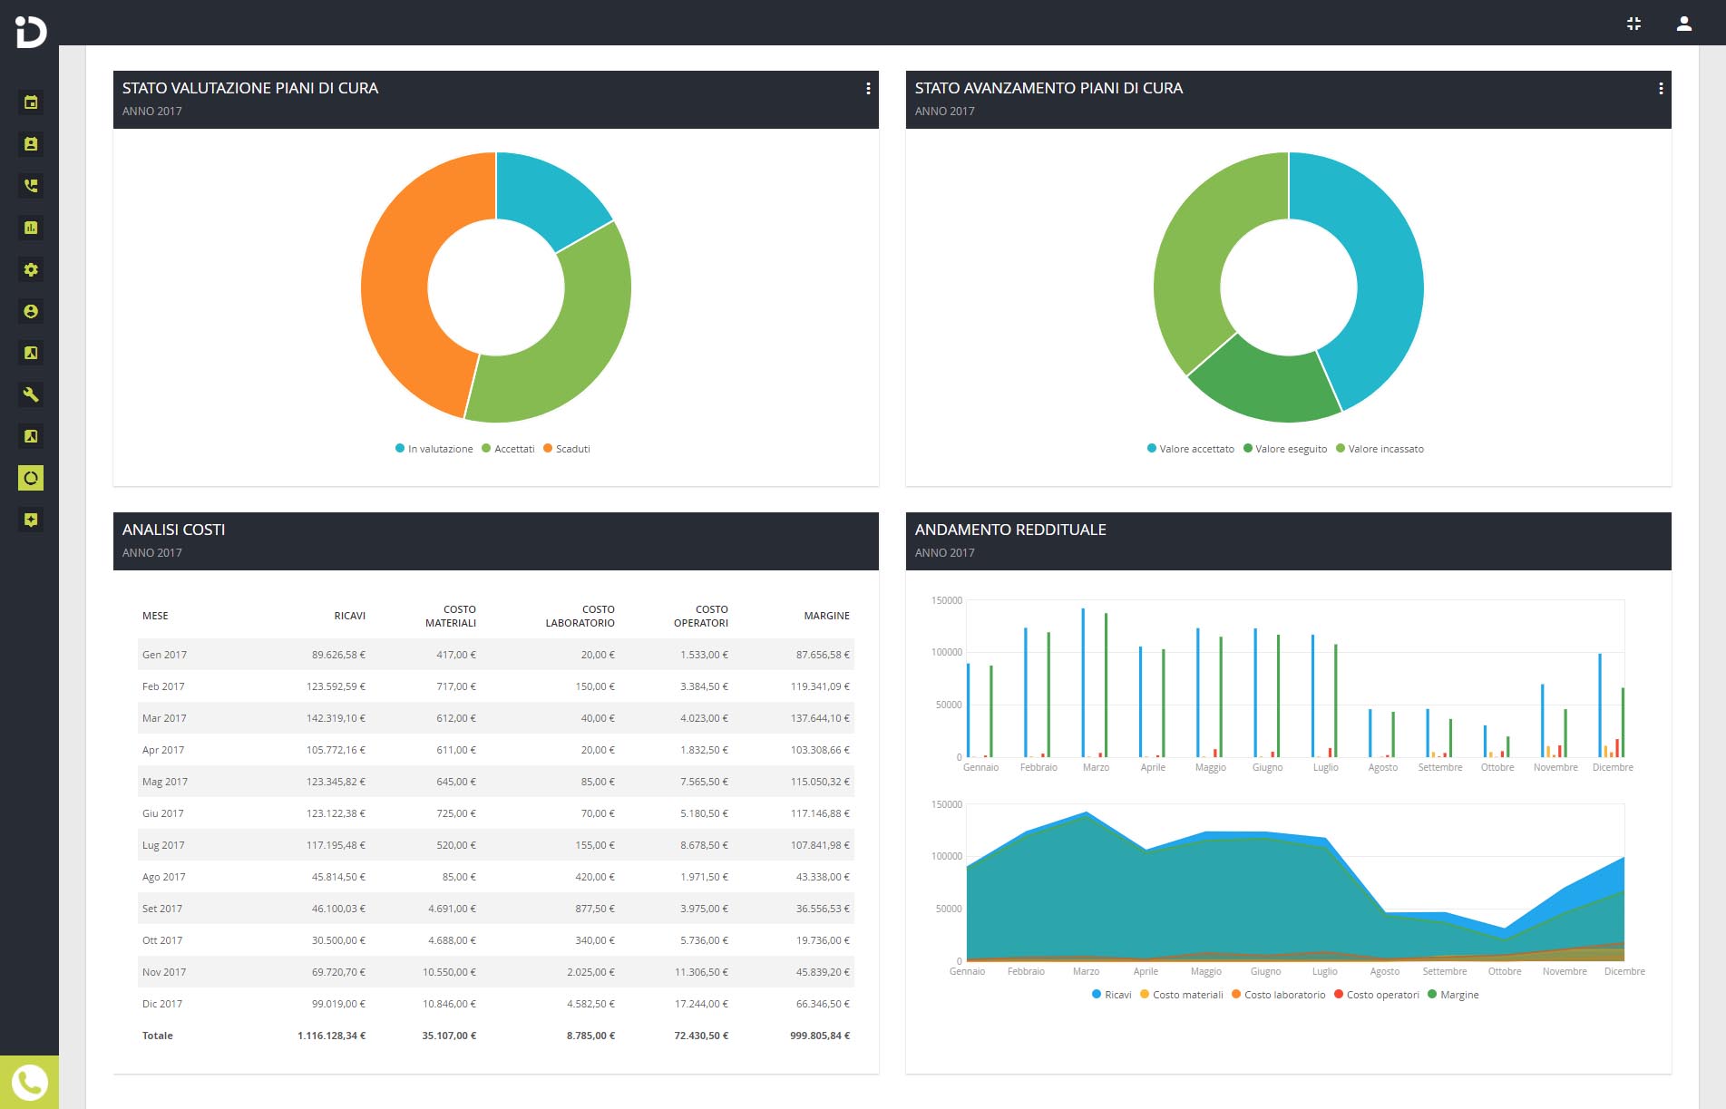Screen dimensions: 1726x1109
Task: Open the bar chart reports sidebar icon
Action: (x=31, y=228)
